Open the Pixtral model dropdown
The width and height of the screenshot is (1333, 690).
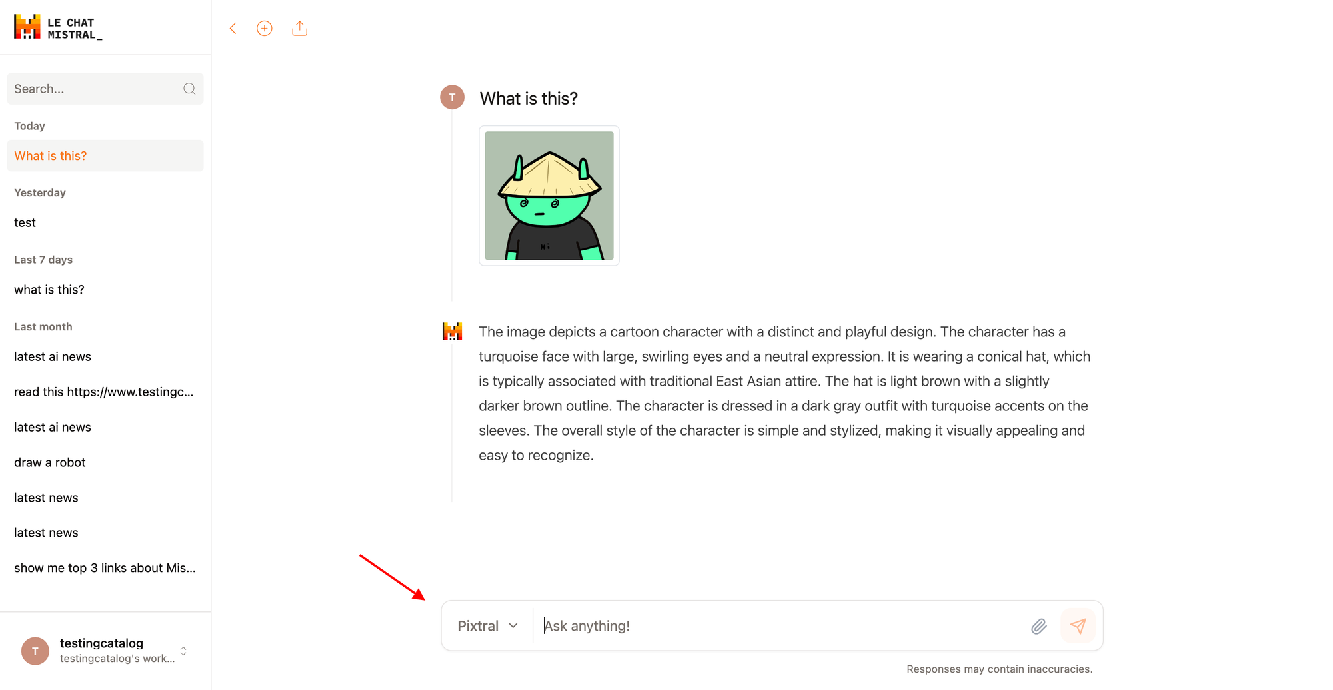tap(487, 626)
